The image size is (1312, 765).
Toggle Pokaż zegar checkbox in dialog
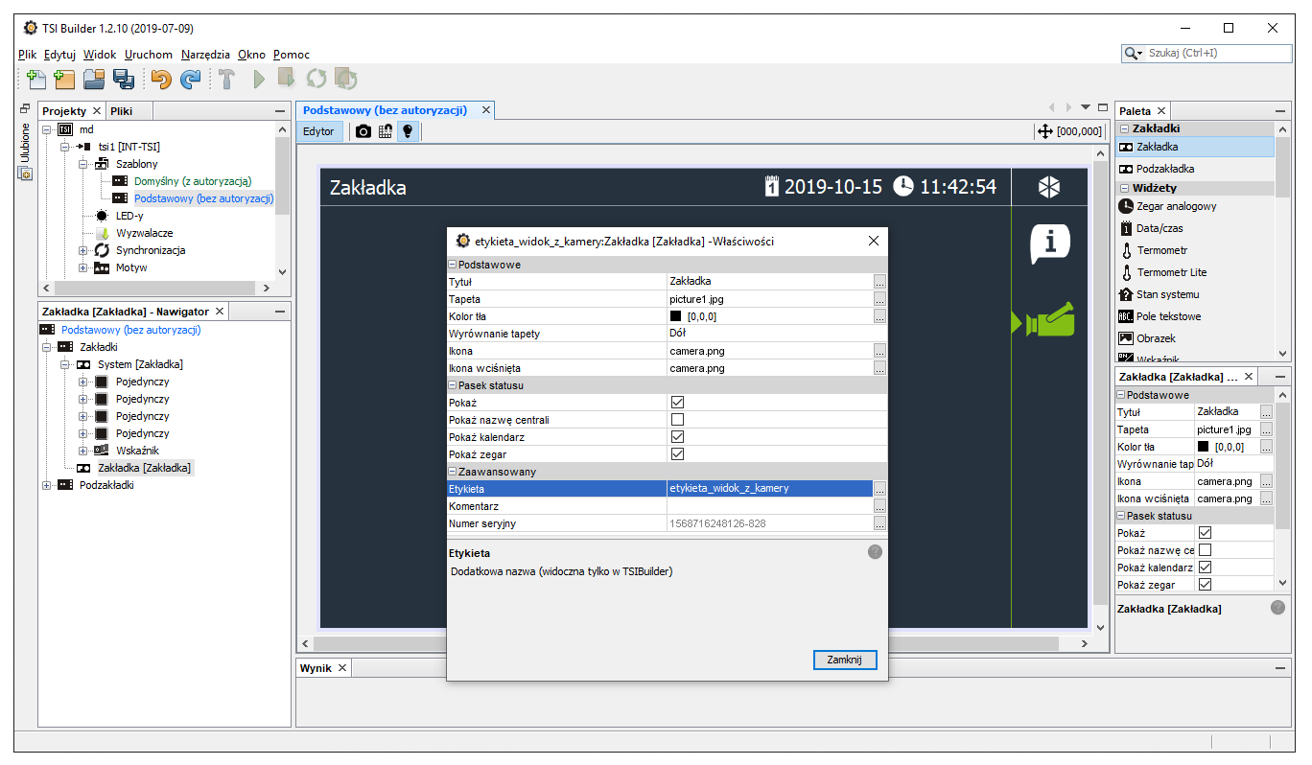(x=677, y=454)
